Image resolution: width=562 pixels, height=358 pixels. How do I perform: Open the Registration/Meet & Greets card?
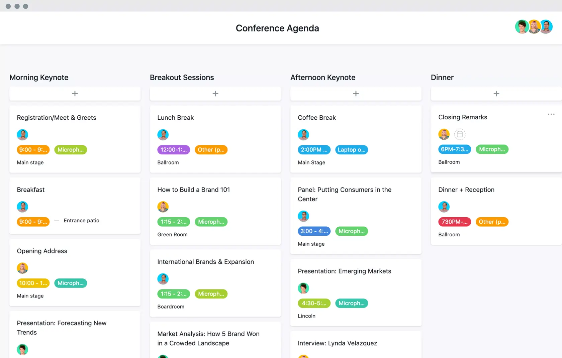(57, 118)
